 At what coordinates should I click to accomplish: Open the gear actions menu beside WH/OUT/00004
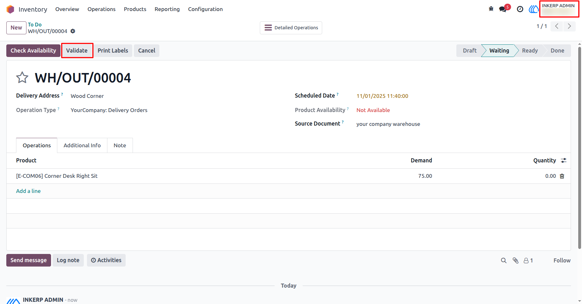[x=73, y=31]
